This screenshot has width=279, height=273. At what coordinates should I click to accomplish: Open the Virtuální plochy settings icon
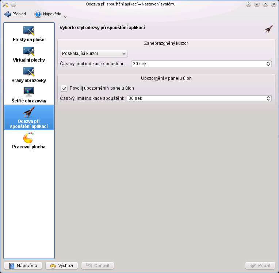coord(28,51)
